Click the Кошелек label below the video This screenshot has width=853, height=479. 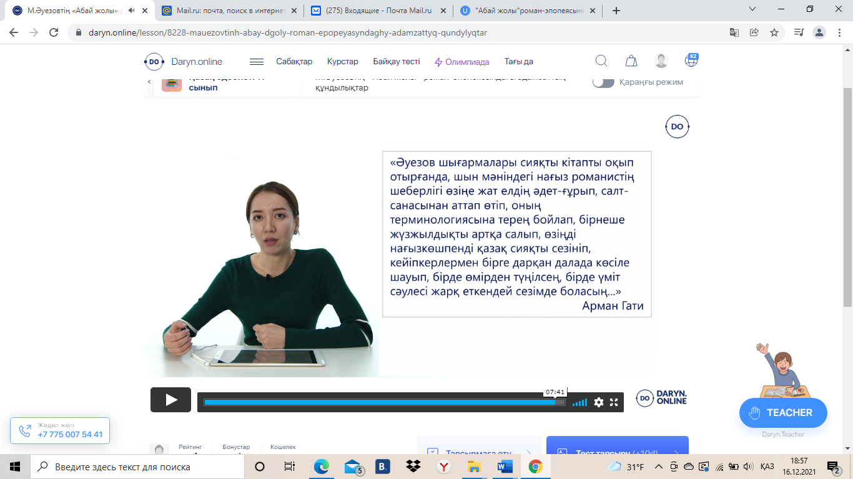click(x=283, y=447)
